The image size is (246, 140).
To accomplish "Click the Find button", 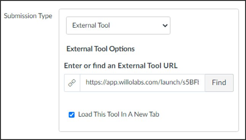I will pos(219,83).
